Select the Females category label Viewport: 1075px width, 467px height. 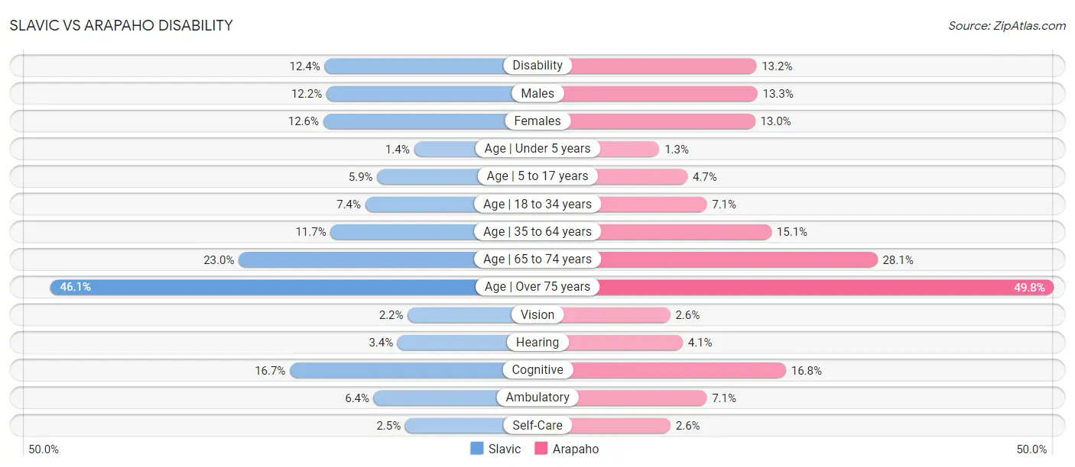coord(537,121)
